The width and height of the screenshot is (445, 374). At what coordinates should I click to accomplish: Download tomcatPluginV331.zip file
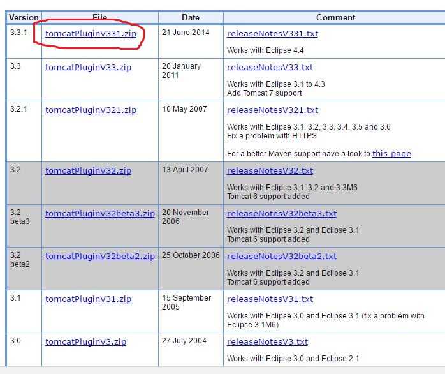[91, 34]
